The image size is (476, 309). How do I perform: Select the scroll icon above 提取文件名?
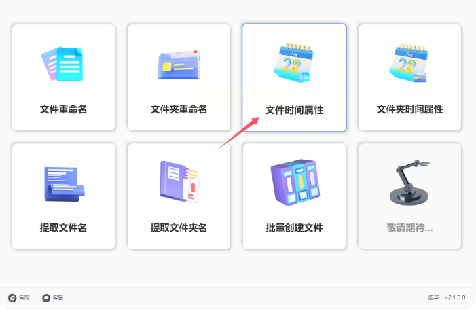coord(65,183)
